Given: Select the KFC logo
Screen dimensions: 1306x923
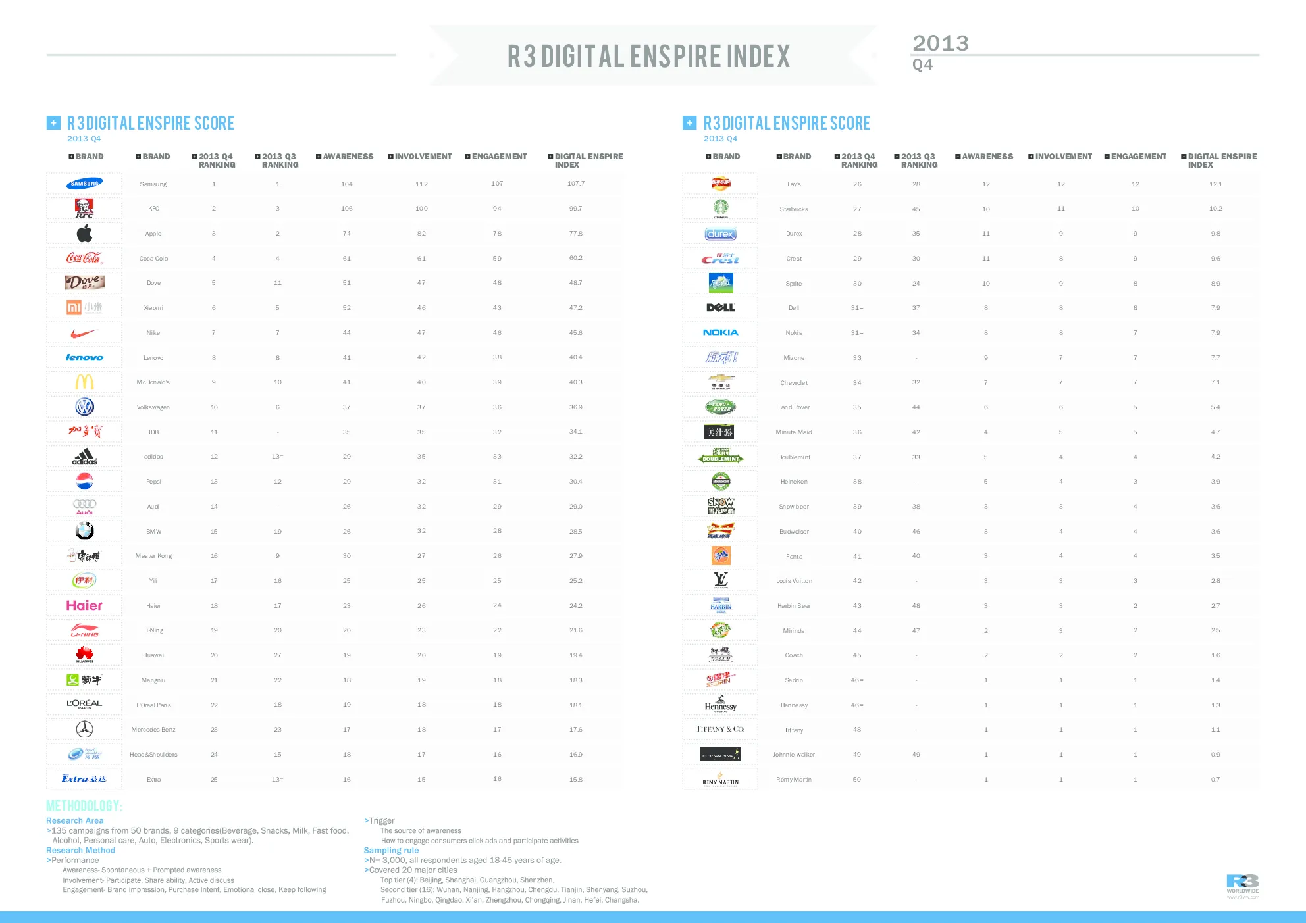Looking at the screenshot, I should (84, 209).
